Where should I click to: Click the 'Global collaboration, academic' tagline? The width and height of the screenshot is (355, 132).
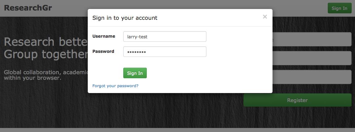[46, 72]
